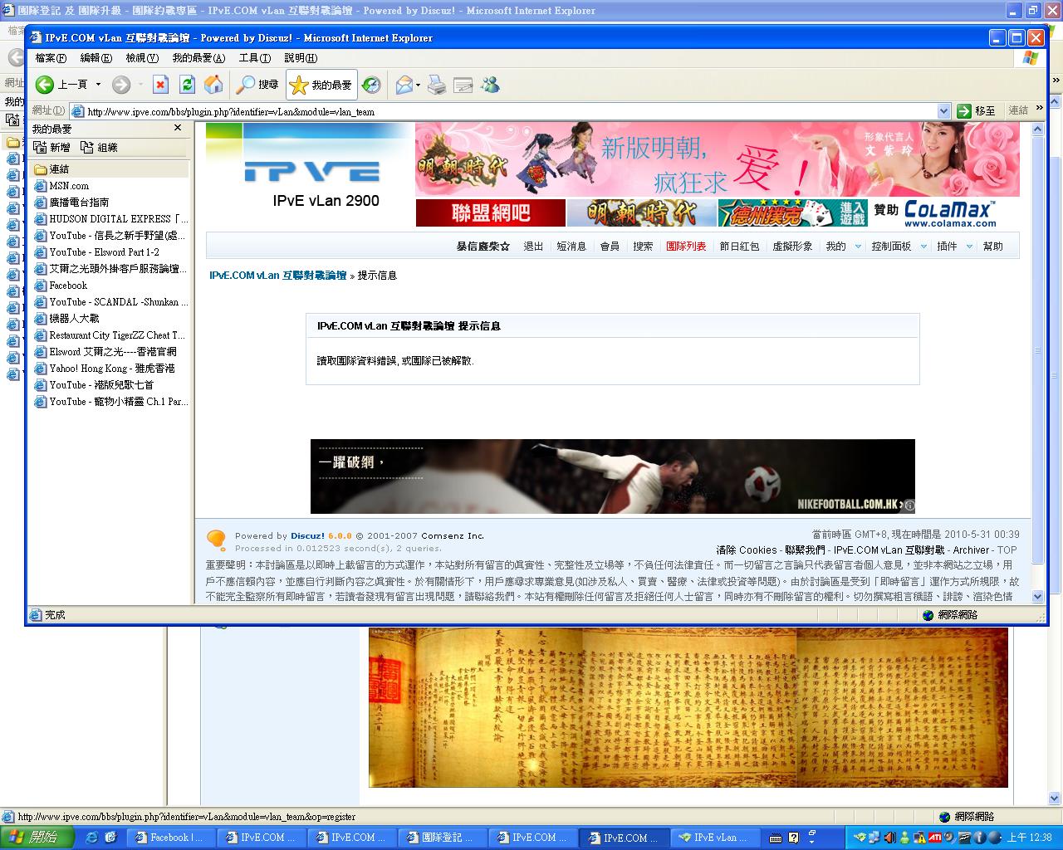Open the 短消息 messages link
Image resolution: width=1063 pixels, height=850 pixels.
[x=571, y=247]
